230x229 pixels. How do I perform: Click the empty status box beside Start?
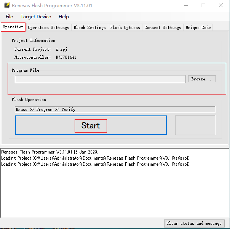pos(195,125)
